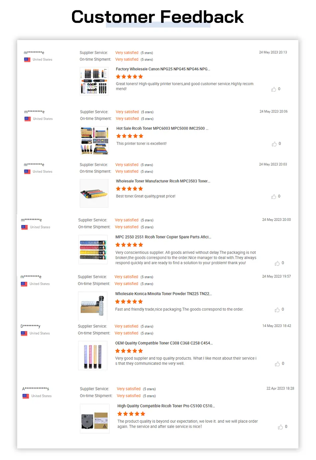
Task: Click thumbs-up on 'Very conscientious supplier' review
Action: 277,263
